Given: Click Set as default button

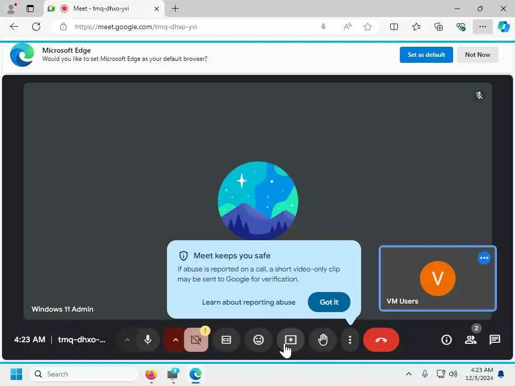Looking at the screenshot, I should pyautogui.click(x=426, y=55).
